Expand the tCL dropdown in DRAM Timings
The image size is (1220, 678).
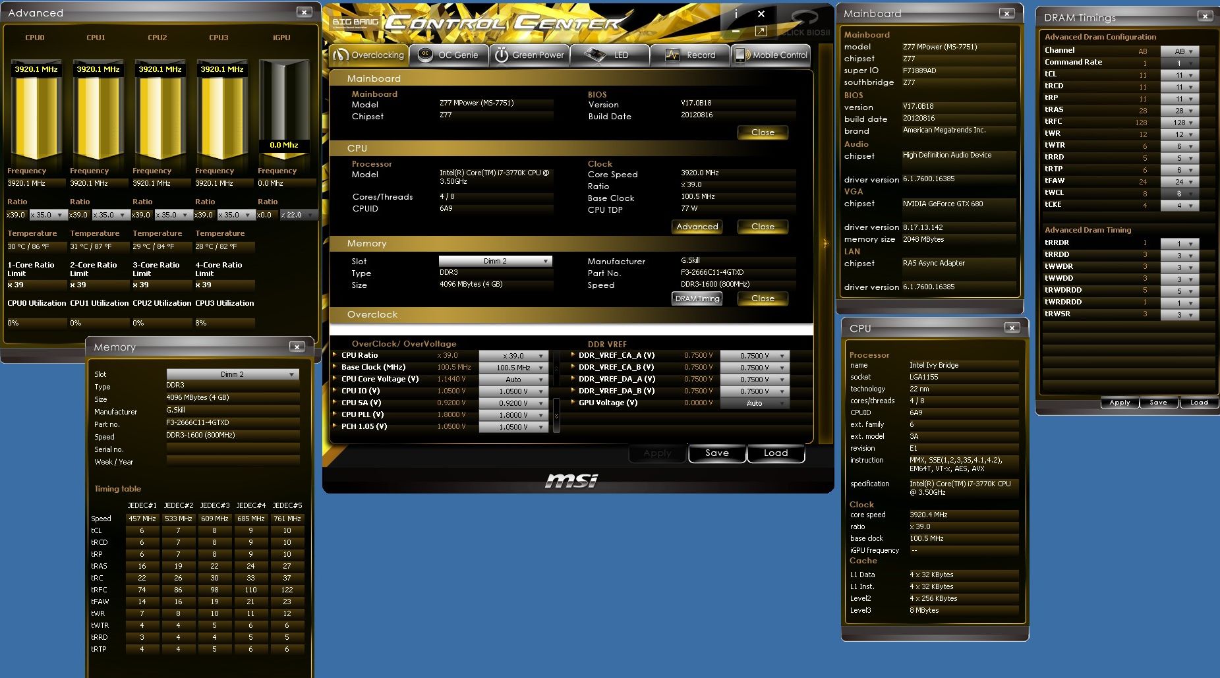1190,75
